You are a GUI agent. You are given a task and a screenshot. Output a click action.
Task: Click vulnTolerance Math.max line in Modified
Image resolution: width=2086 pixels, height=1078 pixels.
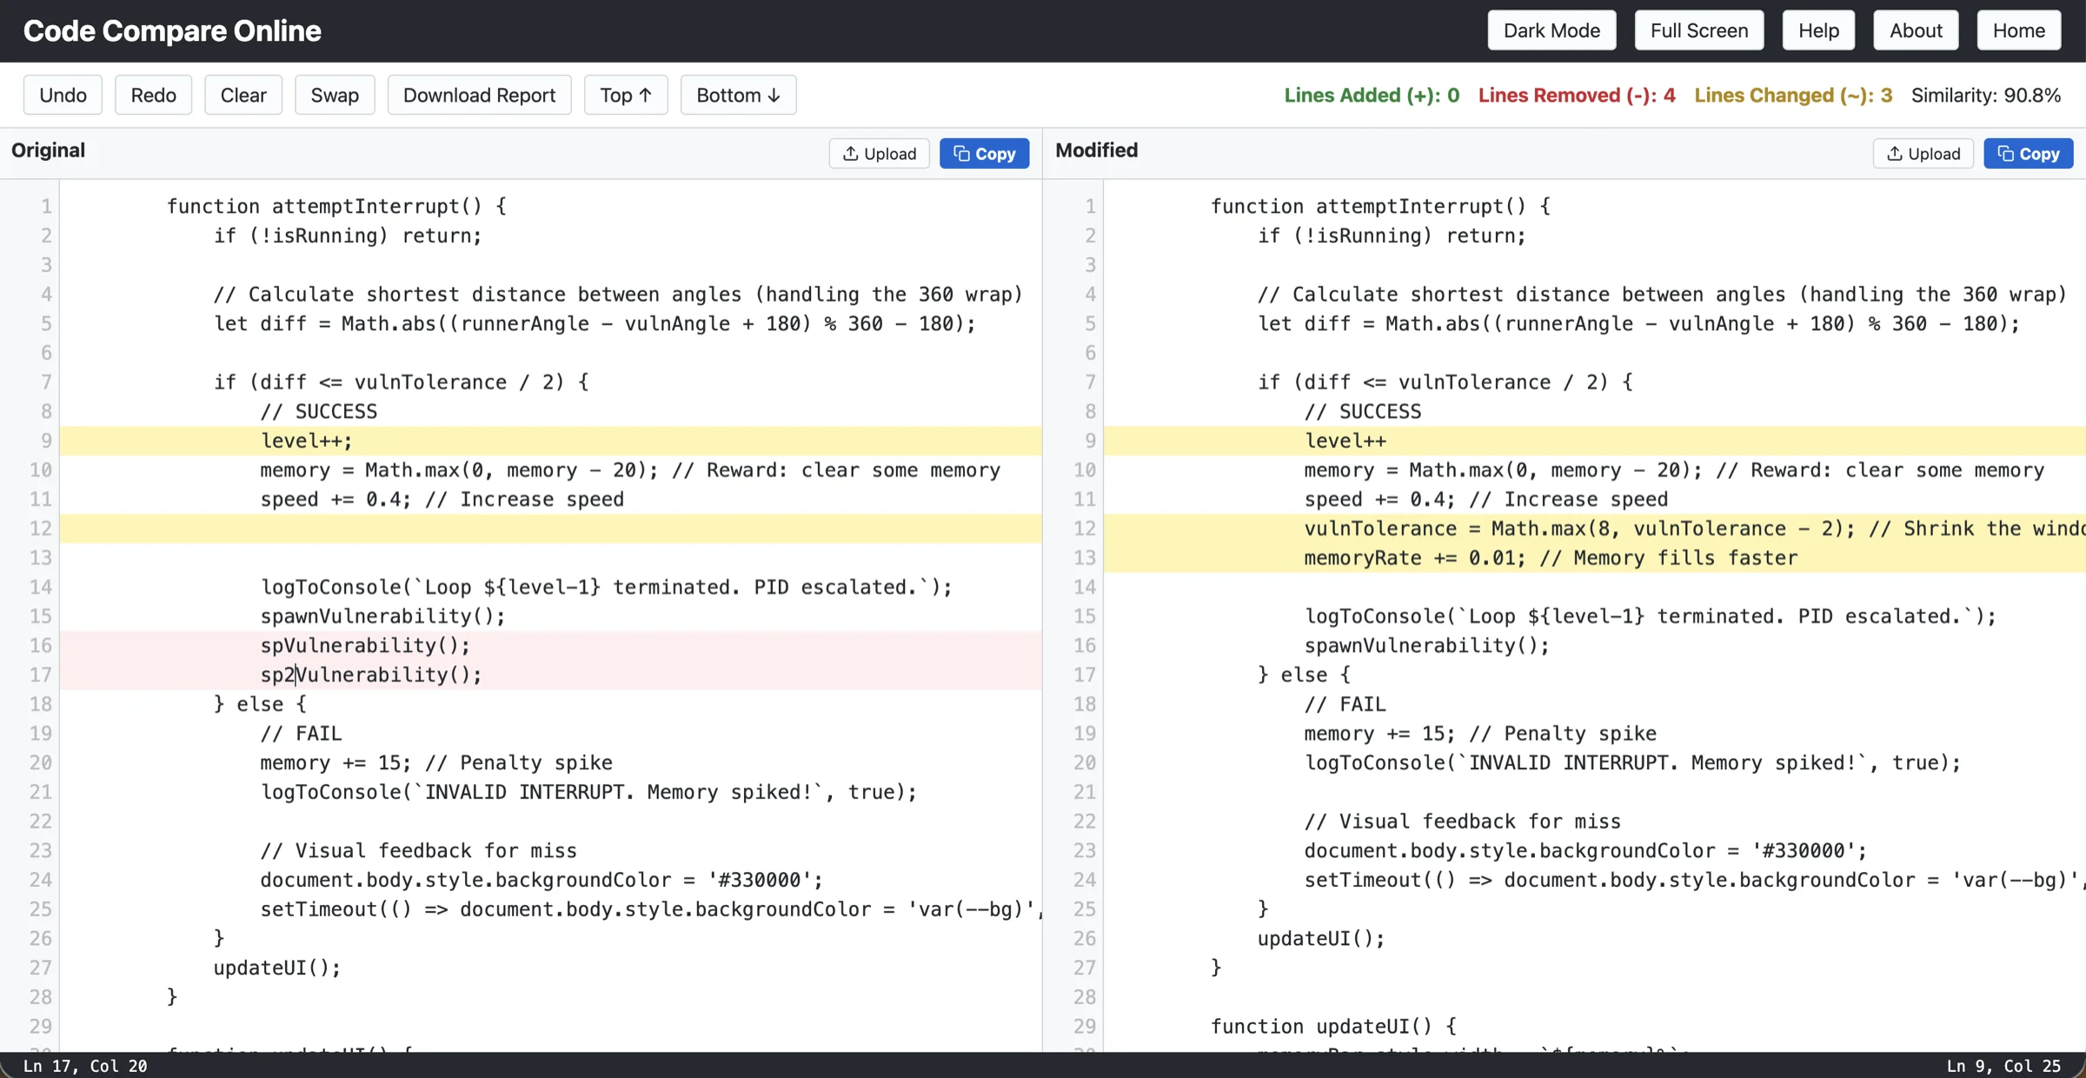tap(1694, 529)
